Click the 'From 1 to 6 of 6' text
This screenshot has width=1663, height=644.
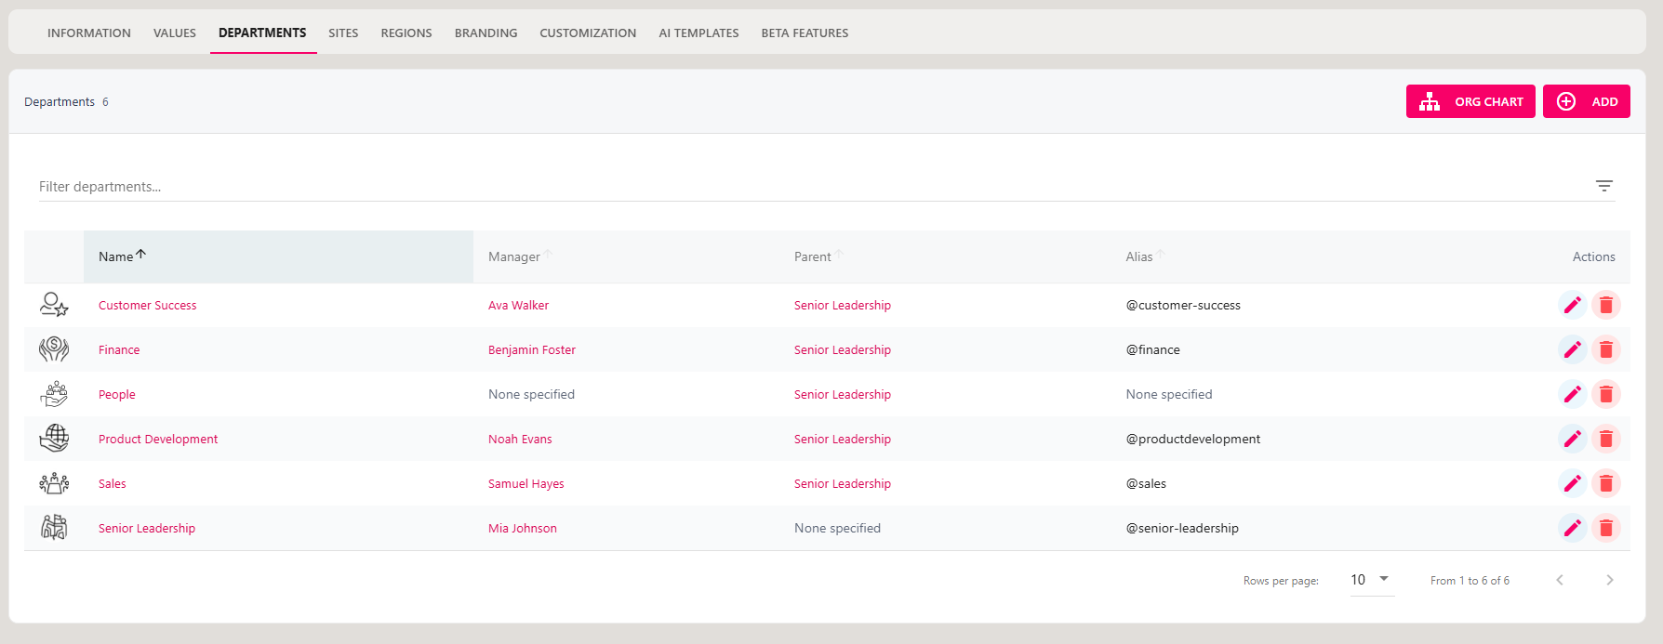[x=1470, y=580]
